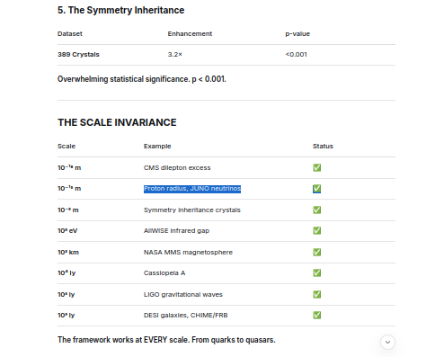Click the checkmark in the LIGO gravitational waves row
Viewport: 435px width, 357px height.
point(317,294)
